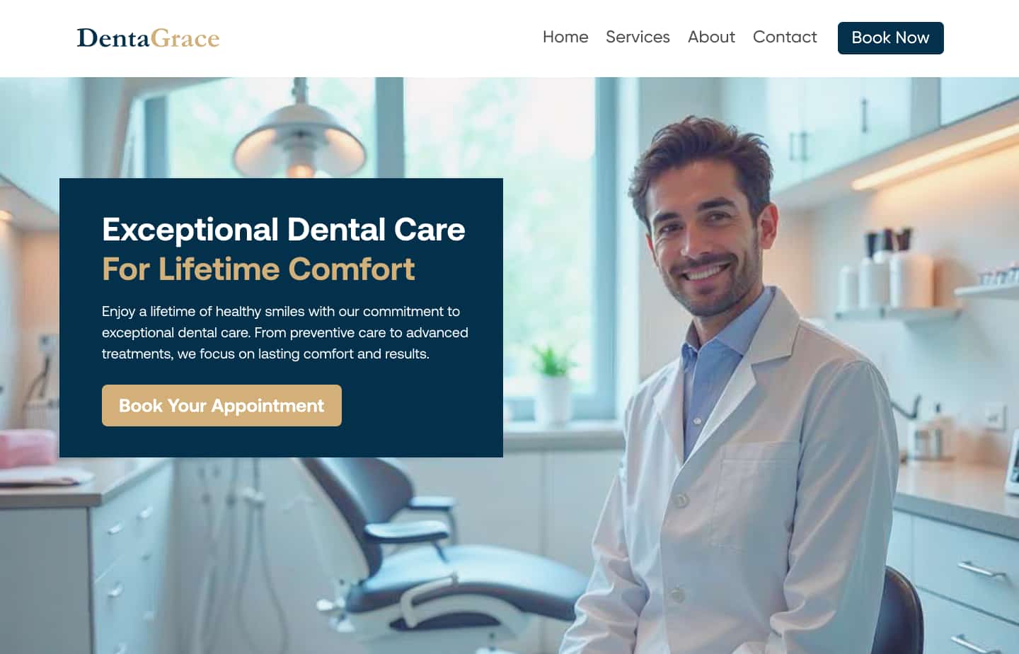Click the pink towel on the counter

point(28,450)
